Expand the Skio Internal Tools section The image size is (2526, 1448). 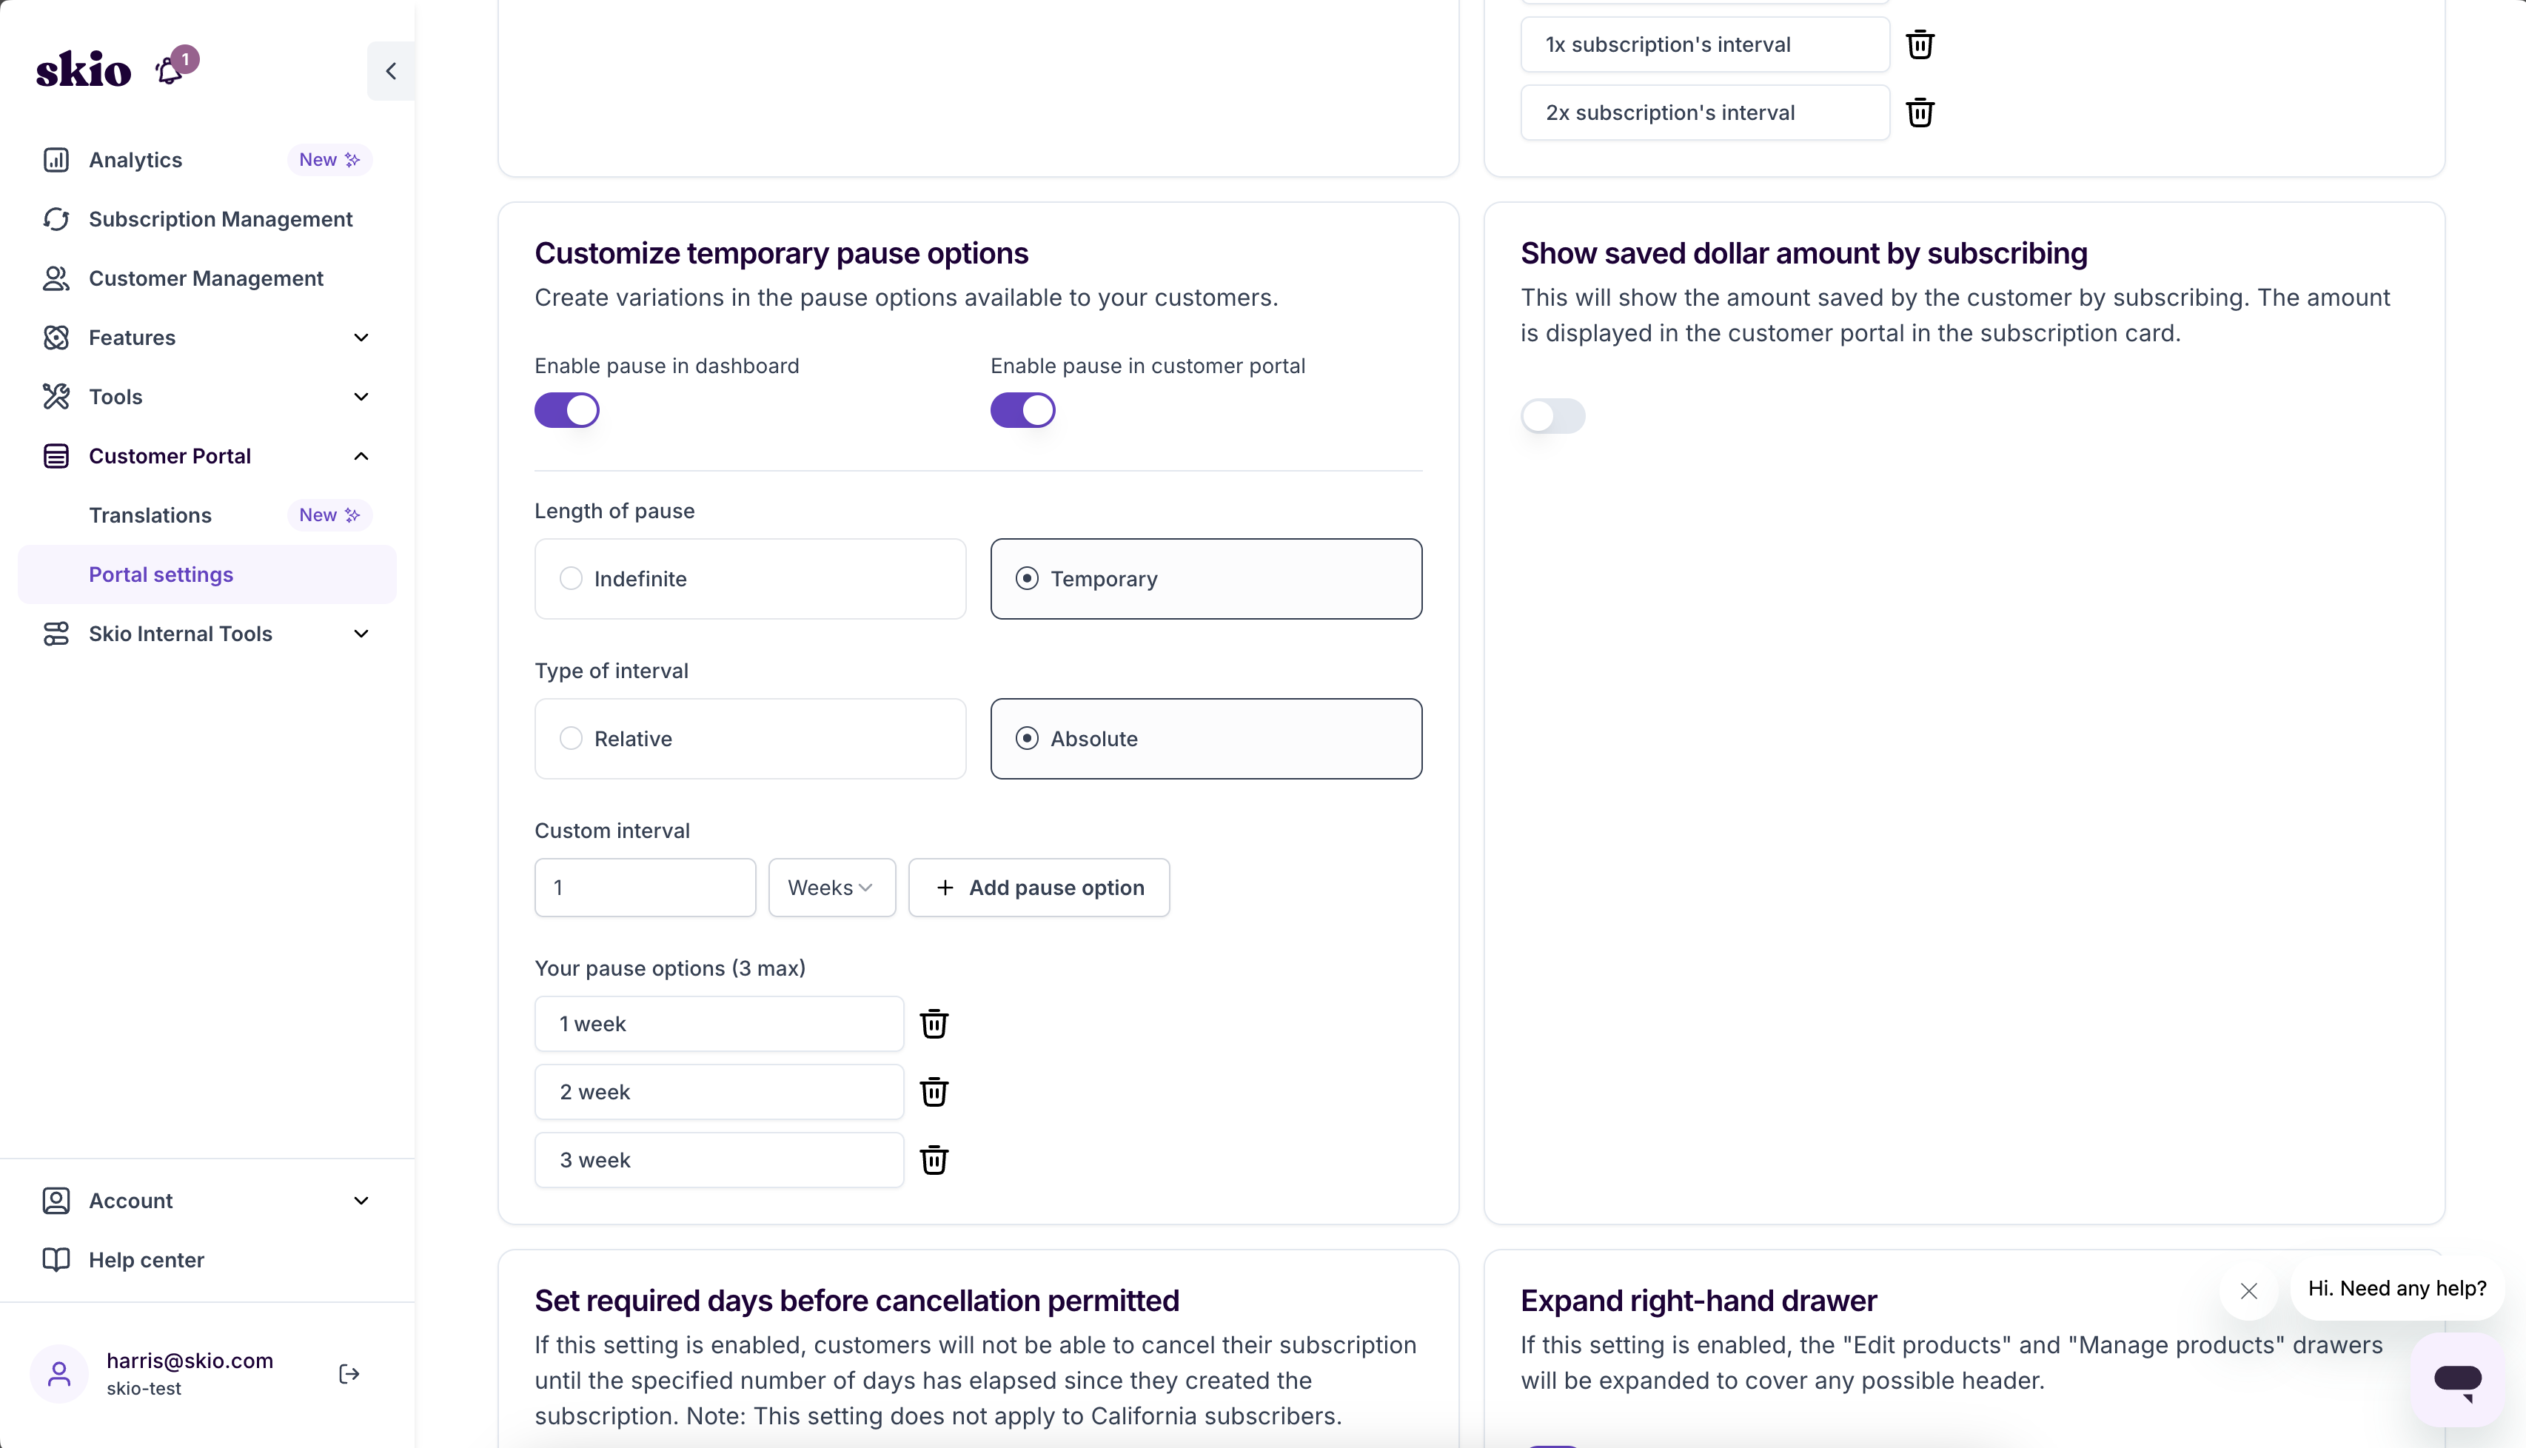207,634
